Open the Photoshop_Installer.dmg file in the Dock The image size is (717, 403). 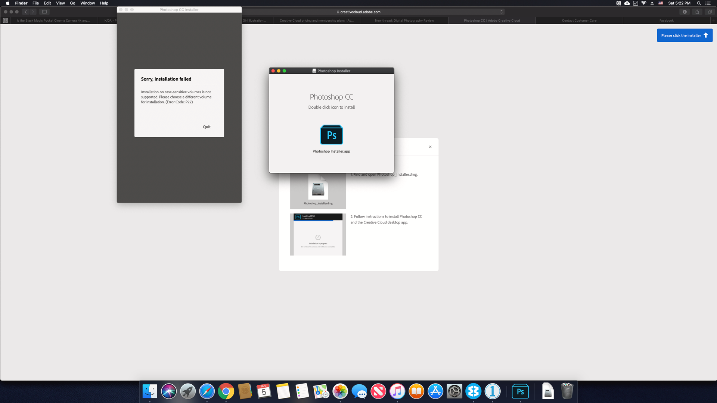[x=547, y=391]
